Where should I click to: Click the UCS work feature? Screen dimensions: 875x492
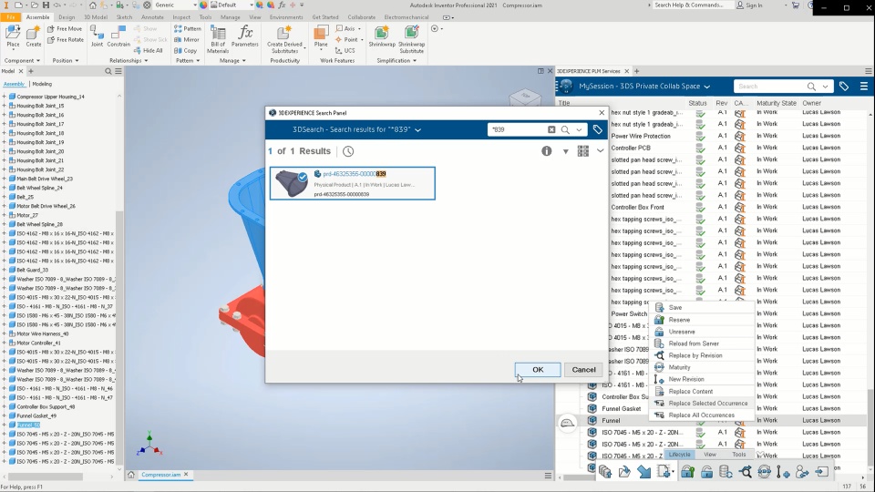point(345,50)
